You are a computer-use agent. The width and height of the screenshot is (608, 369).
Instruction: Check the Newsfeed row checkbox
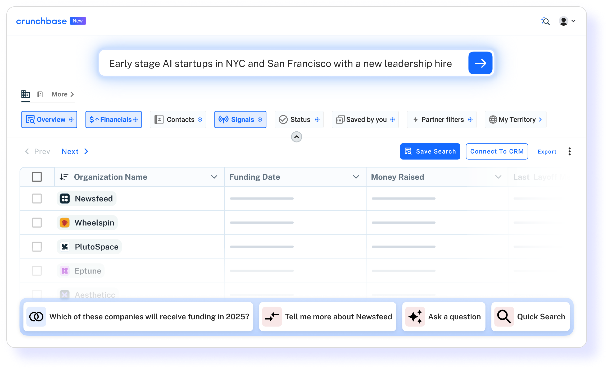click(x=37, y=199)
